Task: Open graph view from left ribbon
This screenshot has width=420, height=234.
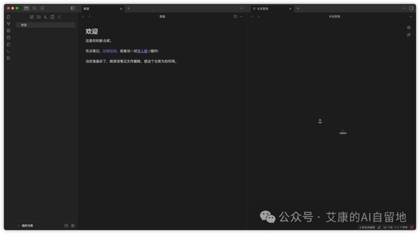Action: click(x=9, y=24)
